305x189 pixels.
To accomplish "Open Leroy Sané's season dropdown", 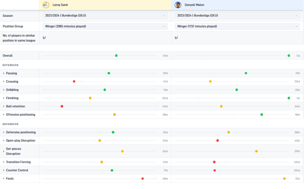I will (105, 16).
